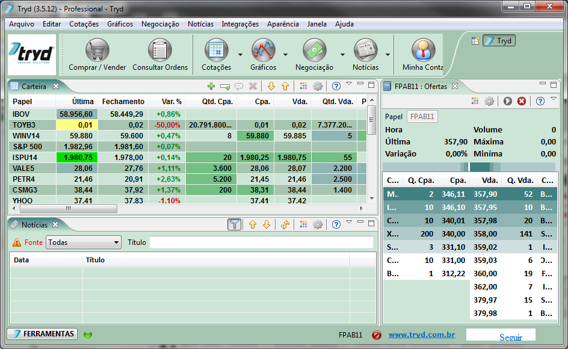Viewport: 568px width, 349px height.
Task: Open the Editar menu
Action: point(52,24)
